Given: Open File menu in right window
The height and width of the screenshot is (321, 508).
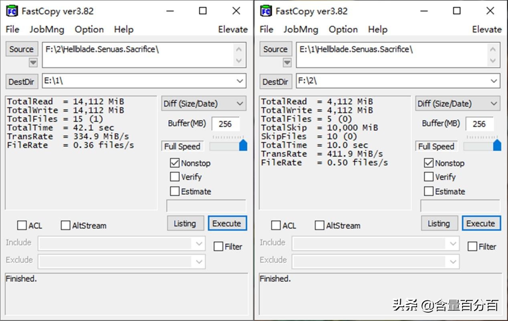Looking at the screenshot, I should click(266, 29).
